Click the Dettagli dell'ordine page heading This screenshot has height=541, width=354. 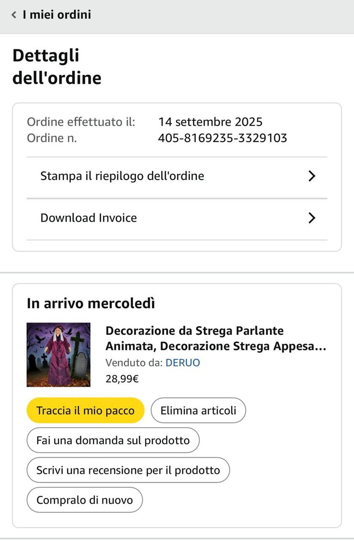tap(57, 67)
